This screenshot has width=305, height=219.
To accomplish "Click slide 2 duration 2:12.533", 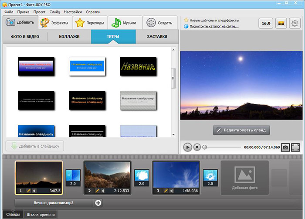I will tap(122, 191).
